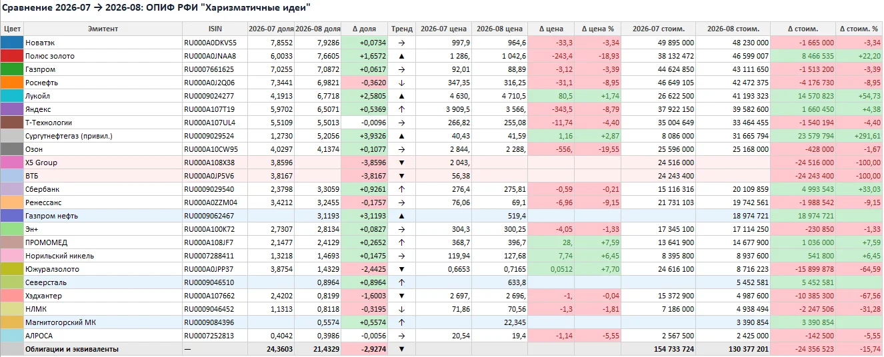Sort by the ISIN column header
This screenshot has height=357, width=884.
point(215,29)
